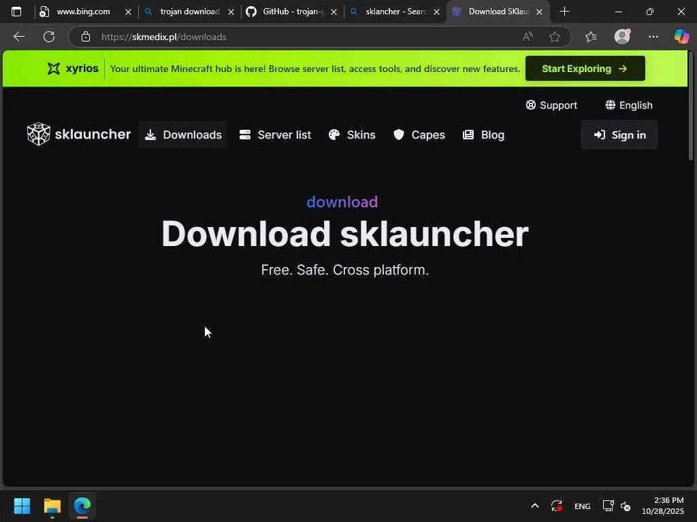View site information lock icon
Image resolution: width=697 pixels, height=522 pixels.
tap(86, 37)
